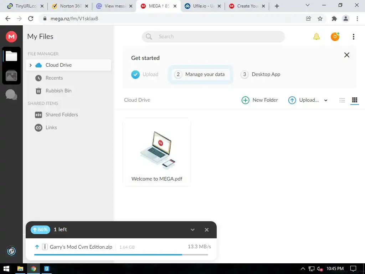Image resolution: width=365 pixels, height=274 pixels.
Task: Open MEGA's three-dot top menu
Action: click(x=353, y=37)
